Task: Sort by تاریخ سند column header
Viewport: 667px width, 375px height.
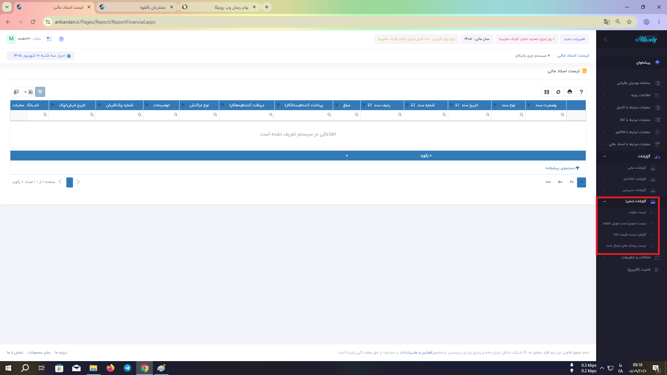Action: point(469,105)
